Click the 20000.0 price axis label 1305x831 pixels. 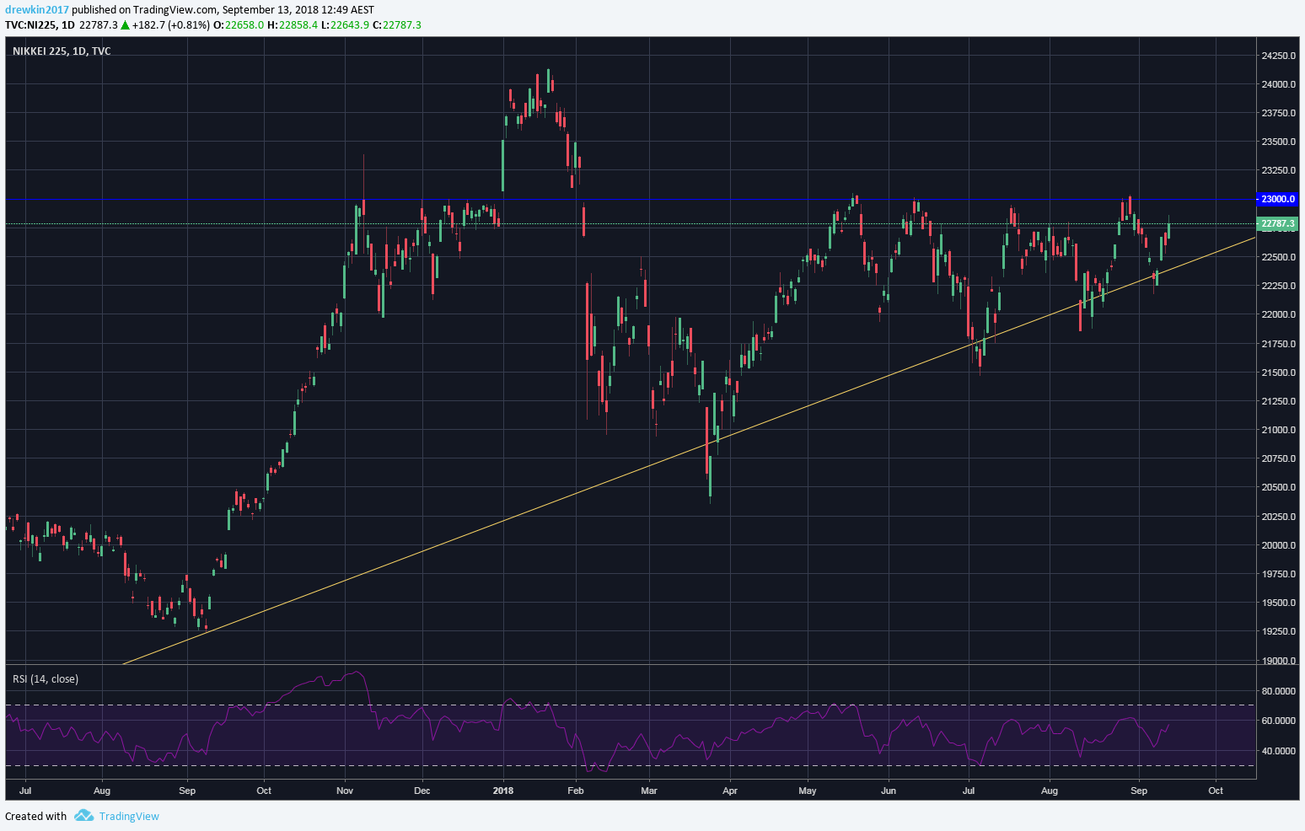click(x=1279, y=545)
